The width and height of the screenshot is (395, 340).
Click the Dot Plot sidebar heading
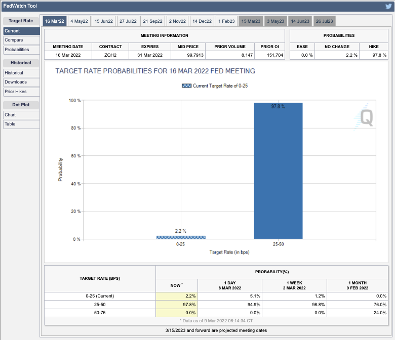click(21, 105)
